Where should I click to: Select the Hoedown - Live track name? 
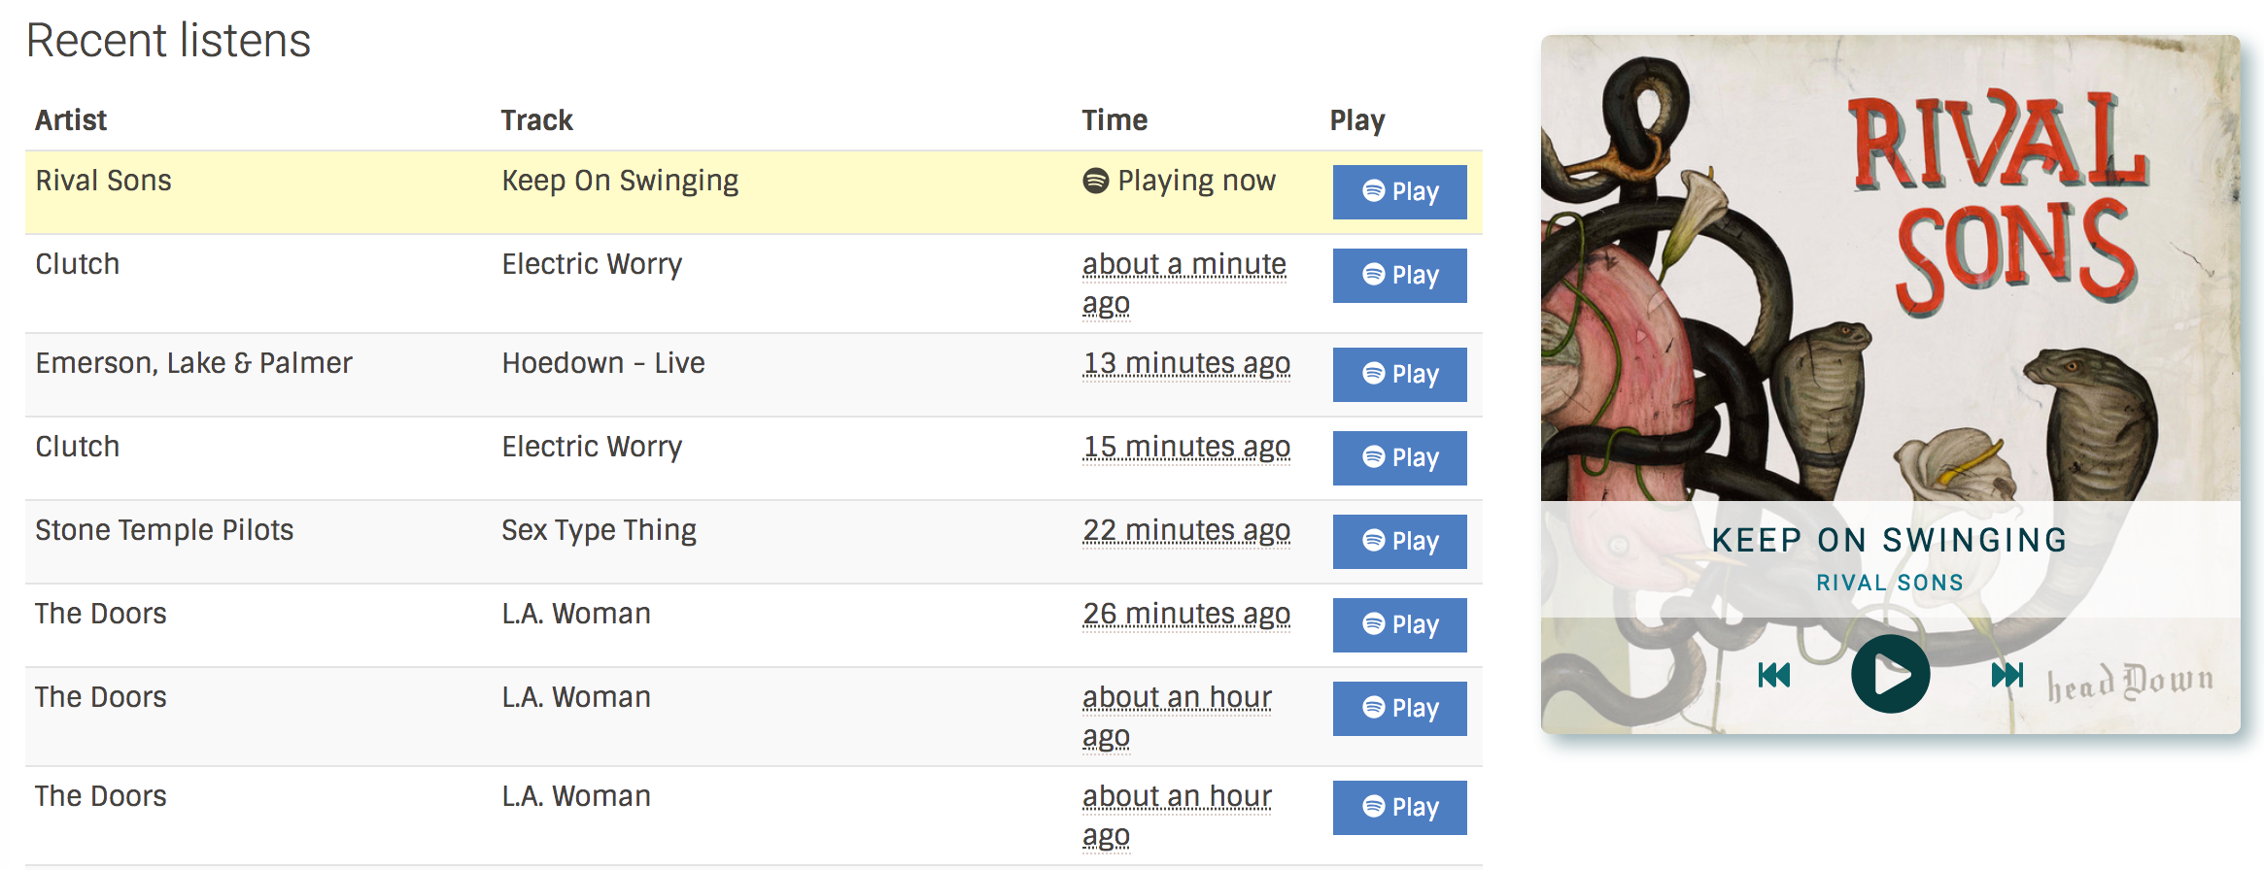click(603, 363)
